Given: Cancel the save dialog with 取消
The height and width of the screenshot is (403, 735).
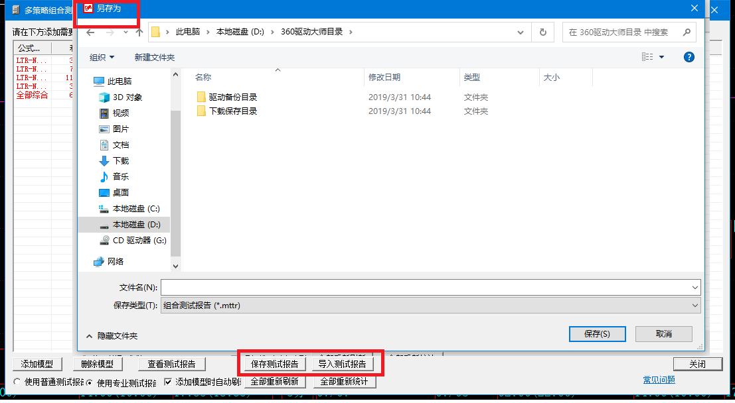Looking at the screenshot, I should [664, 333].
